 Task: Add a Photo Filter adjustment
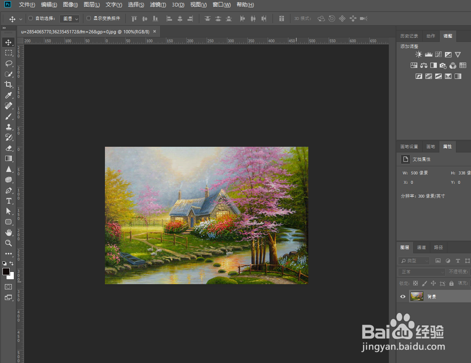443,65
